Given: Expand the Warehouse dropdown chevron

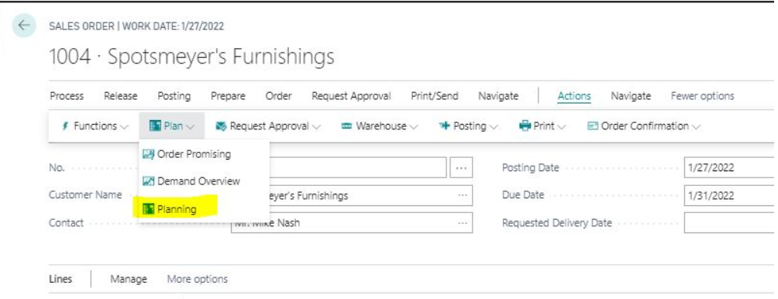Looking at the screenshot, I should (x=413, y=127).
